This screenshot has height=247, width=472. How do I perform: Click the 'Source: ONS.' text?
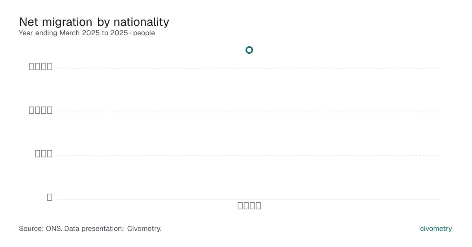tap(41, 229)
